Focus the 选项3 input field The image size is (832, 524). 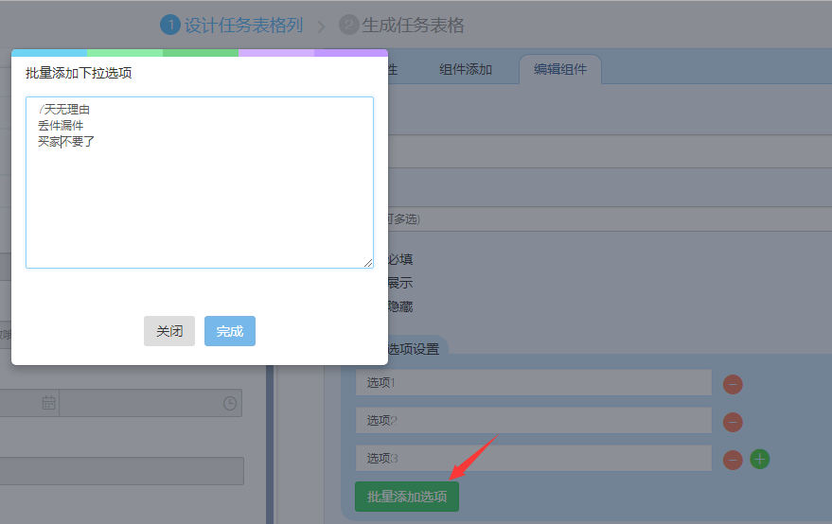coord(533,458)
